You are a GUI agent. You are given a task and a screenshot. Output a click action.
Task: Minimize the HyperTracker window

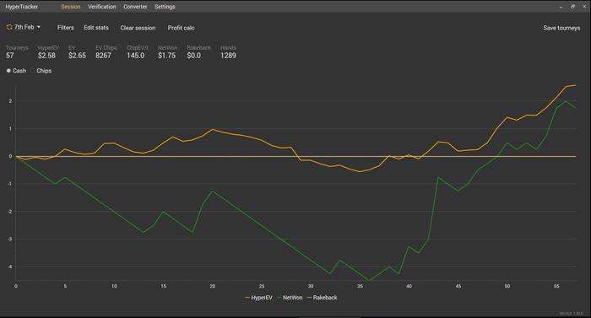(x=561, y=7)
